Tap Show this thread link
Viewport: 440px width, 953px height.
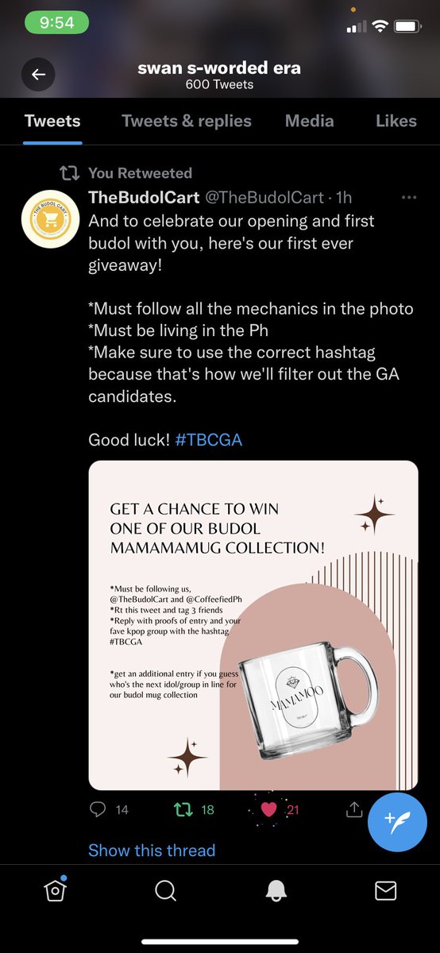[152, 850]
